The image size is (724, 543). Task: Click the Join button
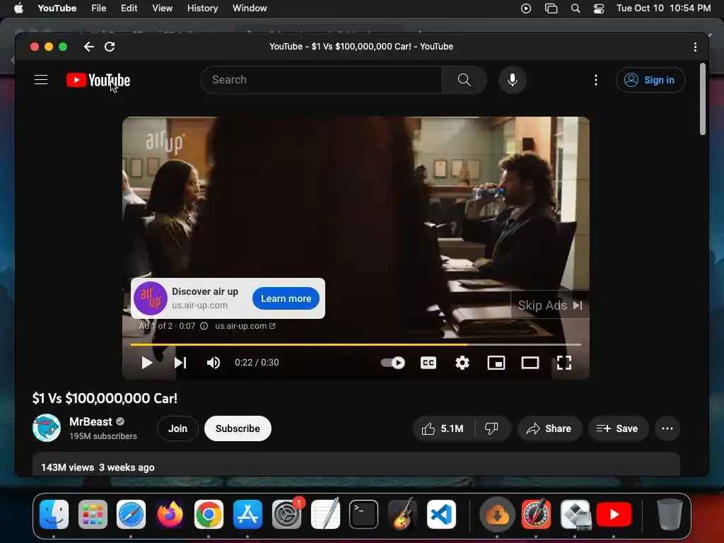pos(177,428)
